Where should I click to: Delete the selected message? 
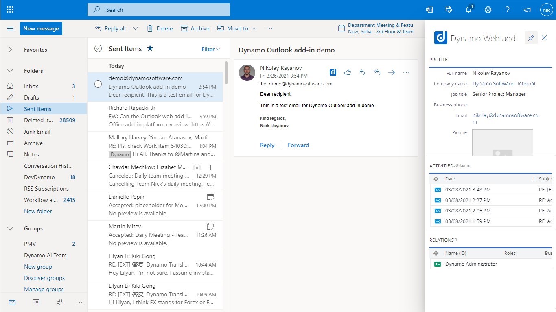tap(160, 28)
